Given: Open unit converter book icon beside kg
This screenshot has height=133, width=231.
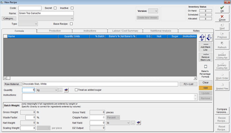Looking at the screenshot, I should click(x=66, y=90).
